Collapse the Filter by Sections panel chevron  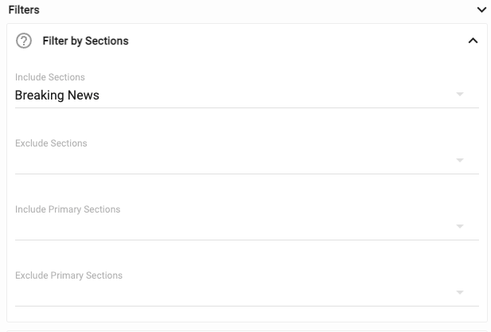[473, 41]
